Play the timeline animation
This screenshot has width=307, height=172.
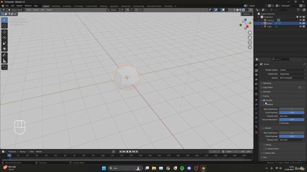click(x=130, y=151)
